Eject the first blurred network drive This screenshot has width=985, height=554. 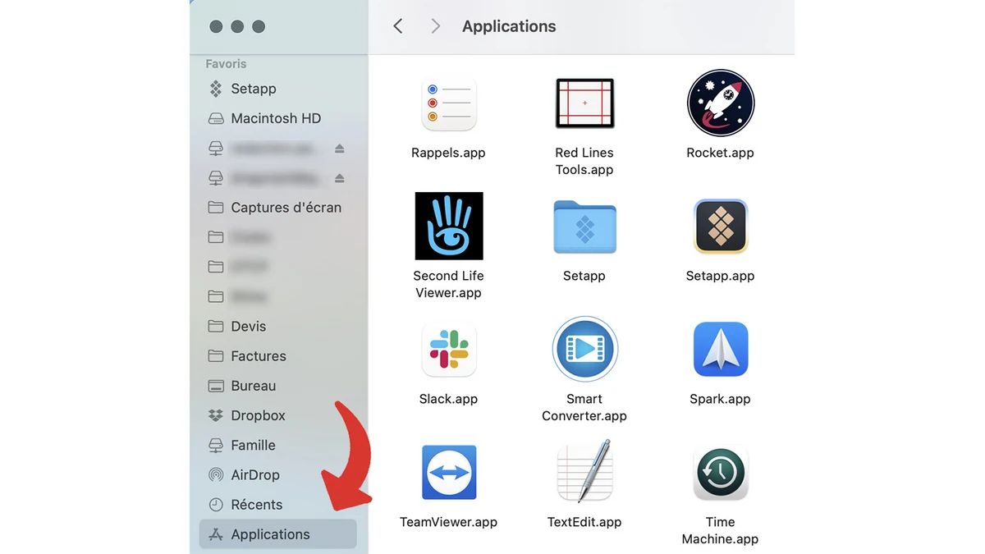point(340,149)
